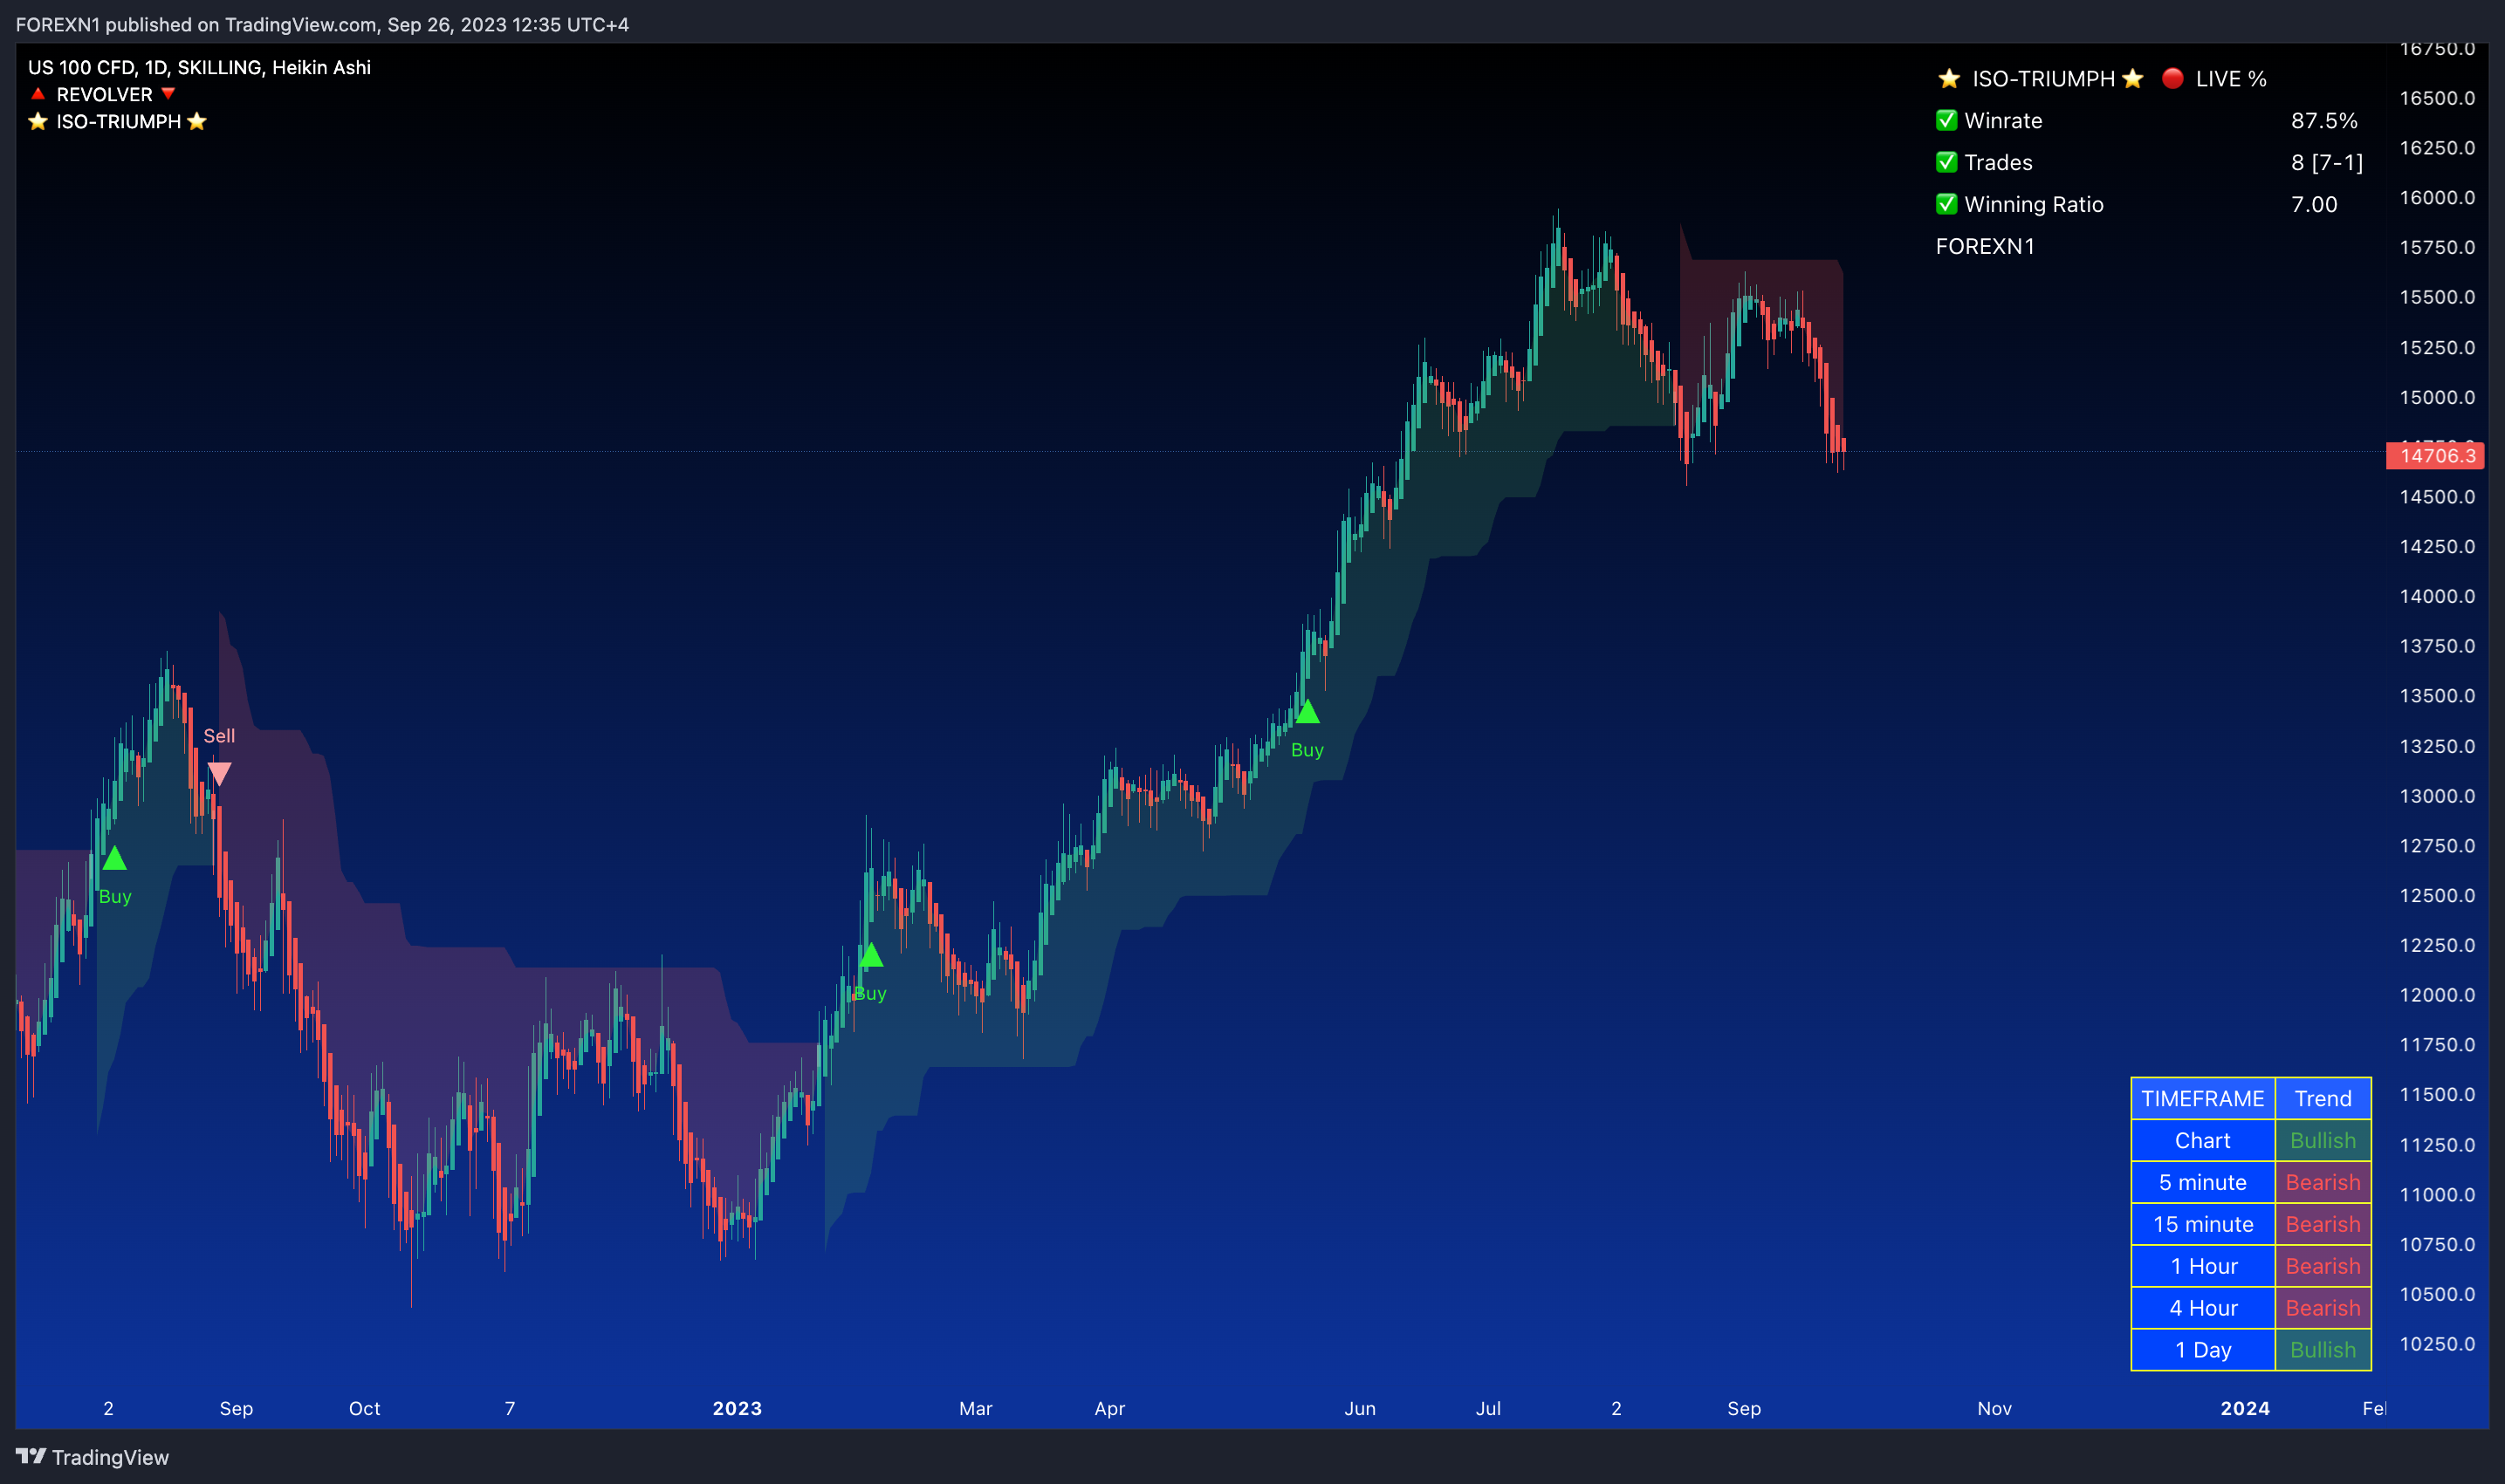Click the ISO-TRIUMPH indicator legend label
The image size is (2505, 1484).
pos(118,121)
